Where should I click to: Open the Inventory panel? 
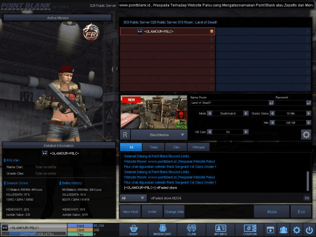162,230
